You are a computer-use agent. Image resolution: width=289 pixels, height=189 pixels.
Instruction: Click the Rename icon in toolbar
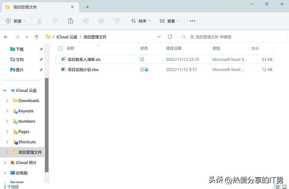pyautogui.click(x=86, y=21)
